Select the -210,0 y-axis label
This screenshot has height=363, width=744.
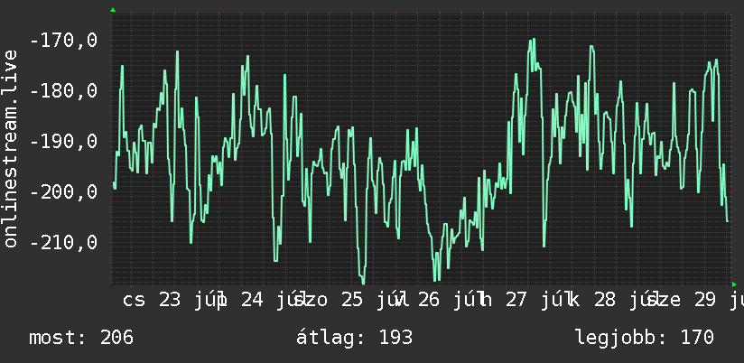coord(63,243)
